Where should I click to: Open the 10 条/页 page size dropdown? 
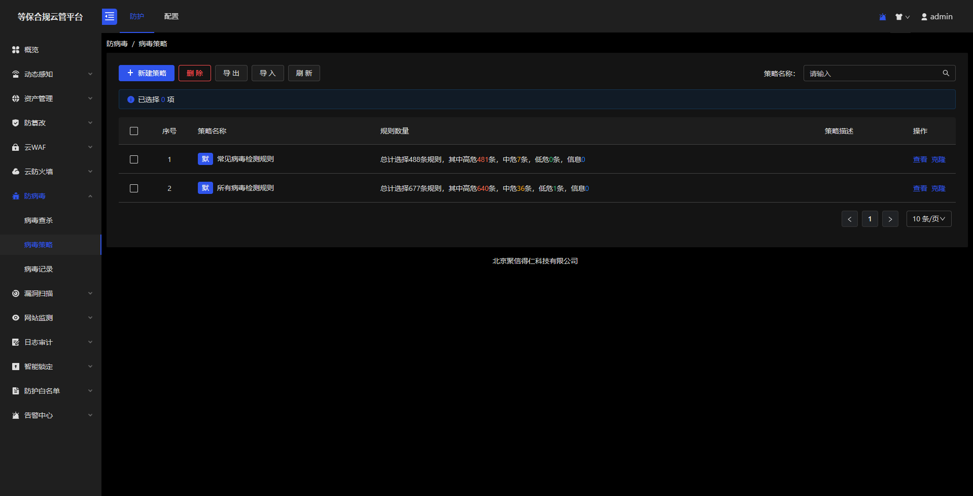click(x=929, y=219)
